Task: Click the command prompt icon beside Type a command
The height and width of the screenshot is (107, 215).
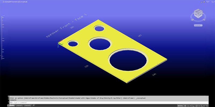Action: (x=11, y=102)
